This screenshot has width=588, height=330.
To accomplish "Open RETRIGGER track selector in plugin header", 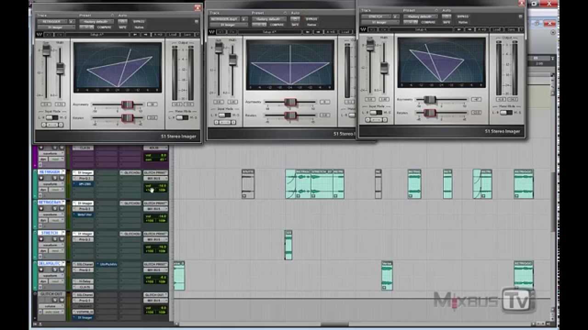I will coord(52,22).
